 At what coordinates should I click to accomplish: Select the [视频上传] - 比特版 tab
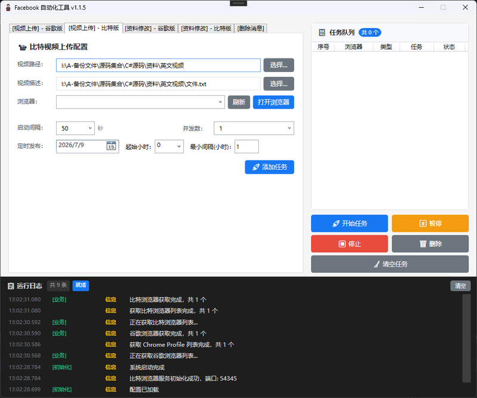point(94,28)
